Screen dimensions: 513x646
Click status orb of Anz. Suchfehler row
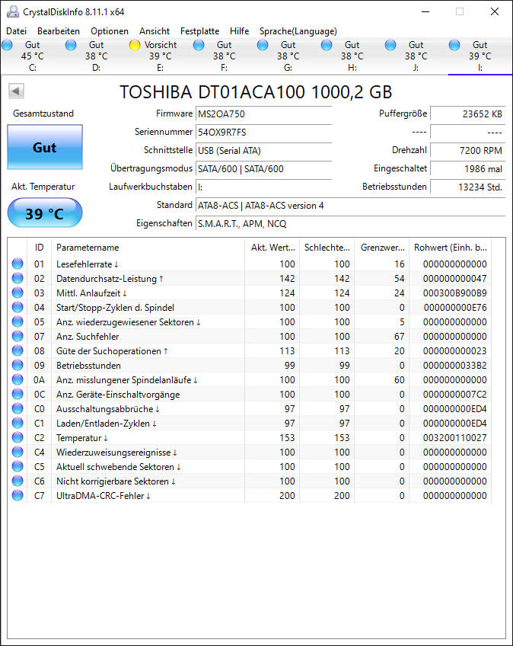point(18,336)
